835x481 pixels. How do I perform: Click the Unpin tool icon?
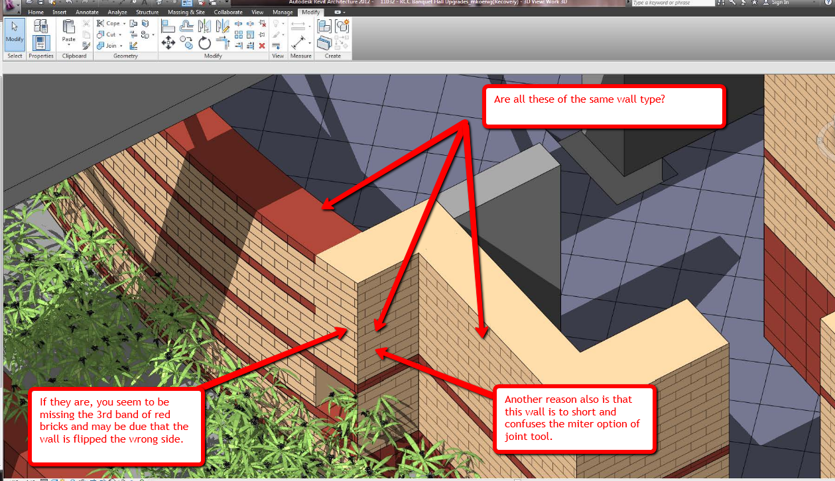click(263, 24)
